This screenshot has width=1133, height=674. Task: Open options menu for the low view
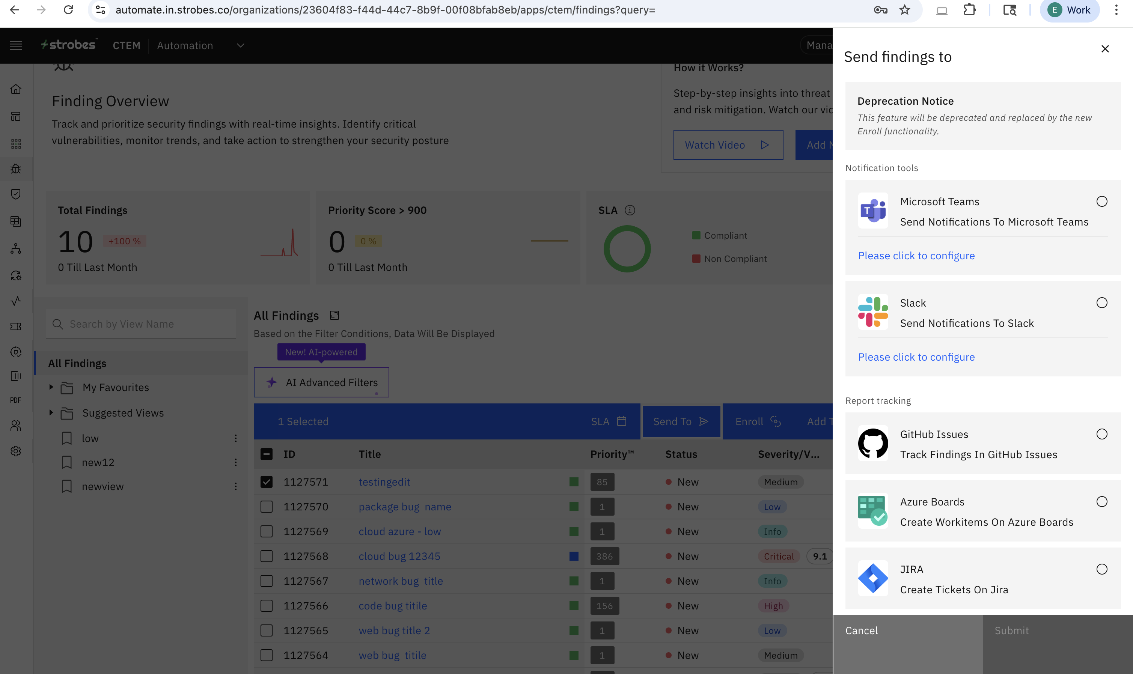(235, 438)
